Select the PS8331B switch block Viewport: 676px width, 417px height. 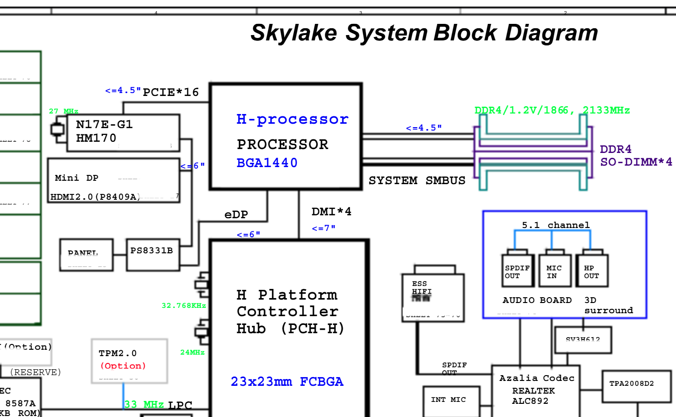tap(153, 254)
